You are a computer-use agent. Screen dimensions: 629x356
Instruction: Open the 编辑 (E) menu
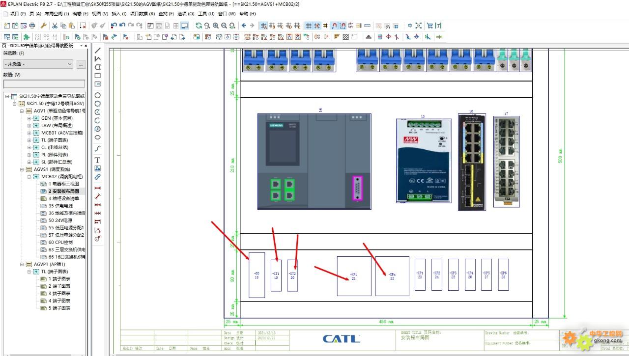tap(81, 14)
